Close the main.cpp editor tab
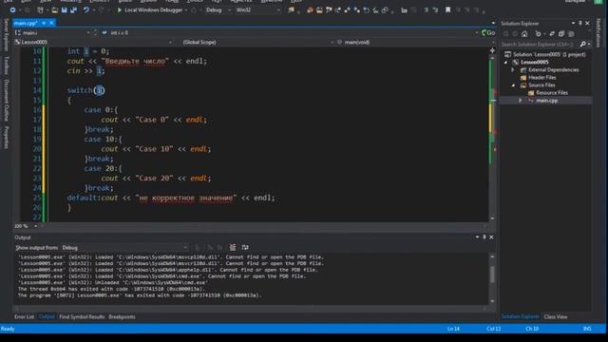 pyautogui.click(x=51, y=23)
